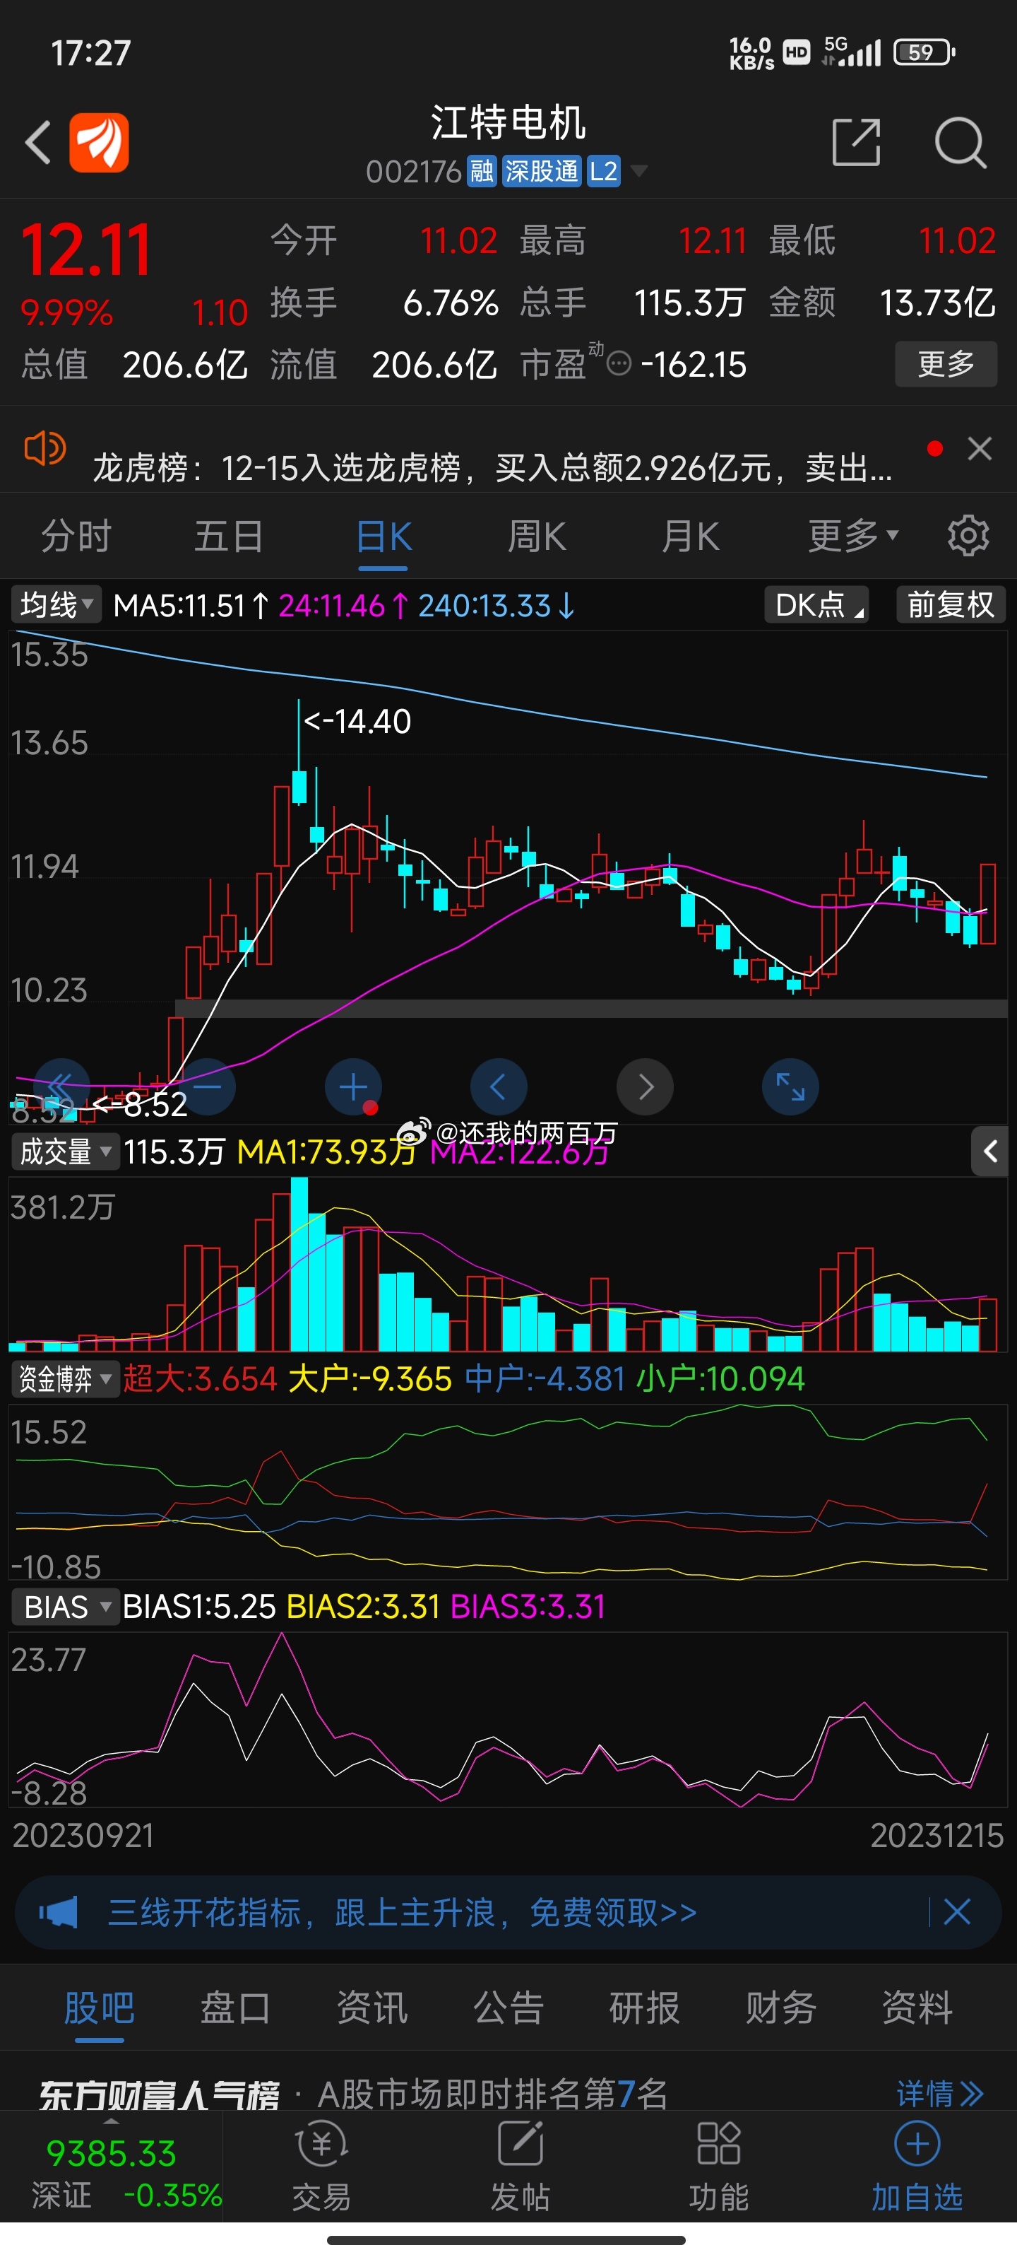Open 功能 functions icon in bottom bar

pos(719,2165)
